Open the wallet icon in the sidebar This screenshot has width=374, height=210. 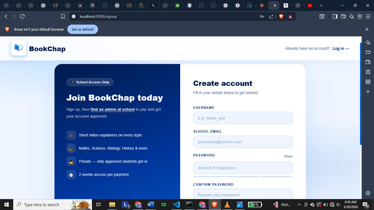click(x=368, y=62)
